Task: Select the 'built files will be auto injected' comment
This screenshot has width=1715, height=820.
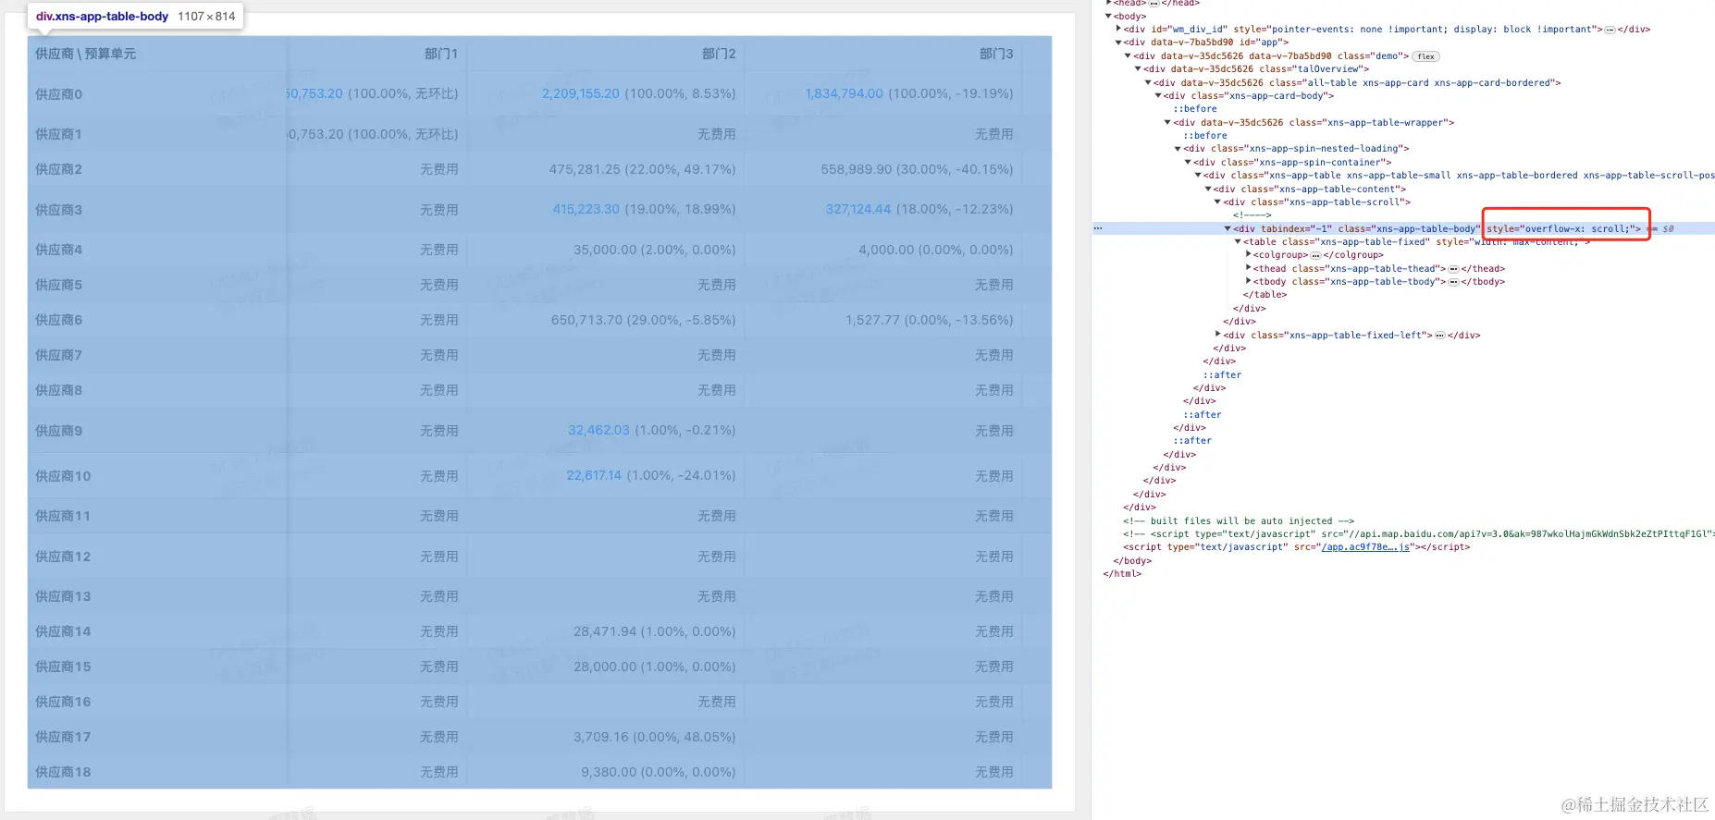Action: pos(1239,521)
